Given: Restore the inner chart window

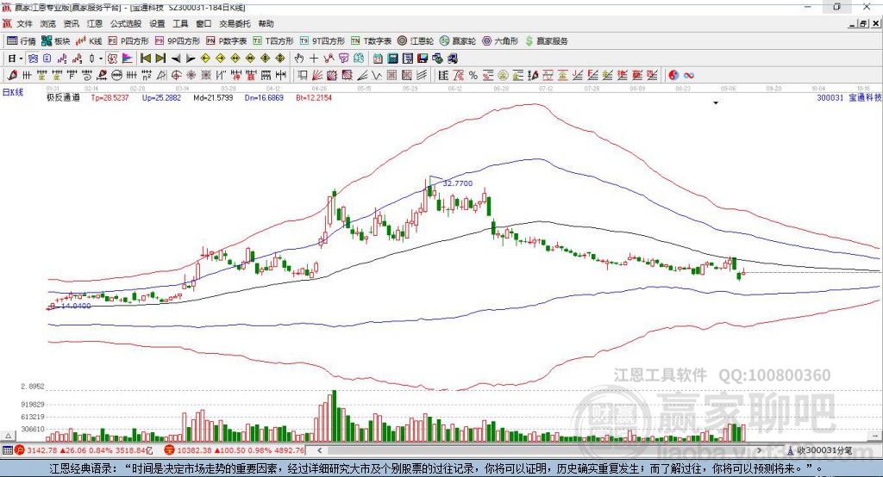Looking at the screenshot, I should [863, 23].
